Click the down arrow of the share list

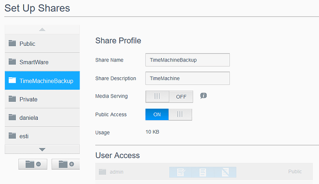pos(42,149)
